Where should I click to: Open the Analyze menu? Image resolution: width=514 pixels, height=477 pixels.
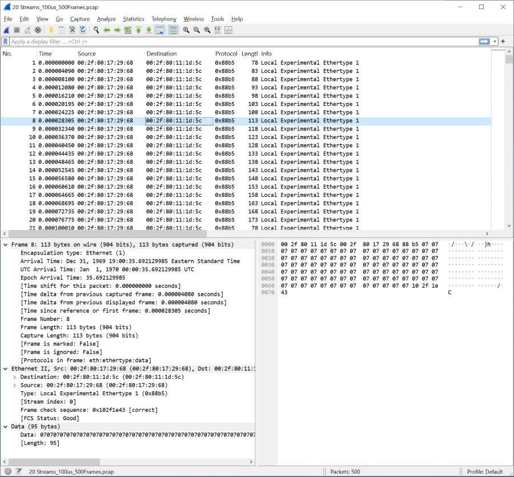106,19
